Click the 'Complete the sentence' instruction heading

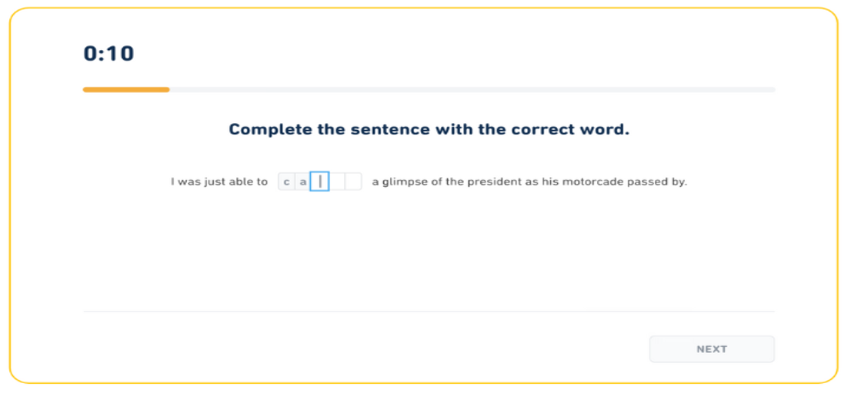(429, 129)
